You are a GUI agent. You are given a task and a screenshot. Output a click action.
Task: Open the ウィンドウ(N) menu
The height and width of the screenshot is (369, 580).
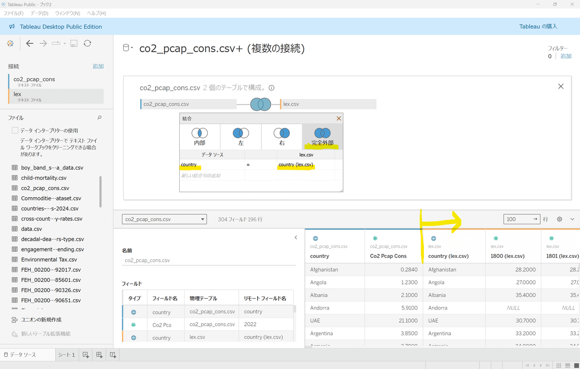pyautogui.click(x=68, y=13)
